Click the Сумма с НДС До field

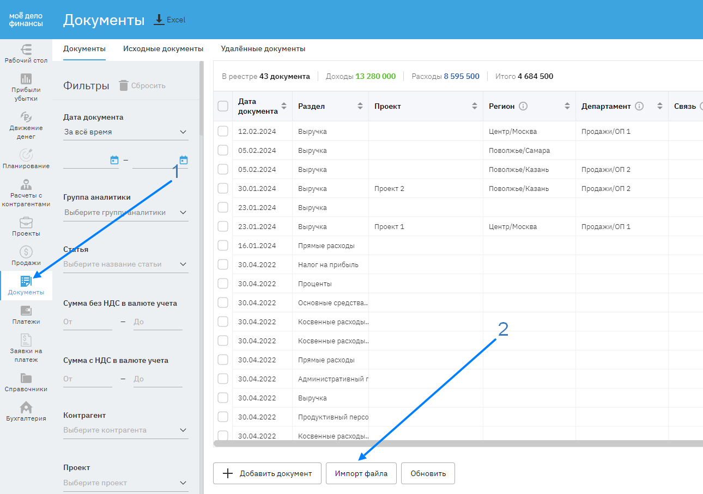tap(158, 379)
